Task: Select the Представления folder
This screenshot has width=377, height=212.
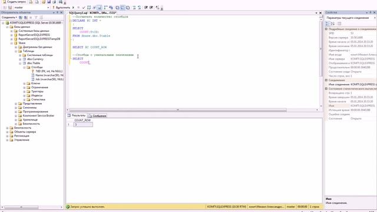Action: point(32,104)
